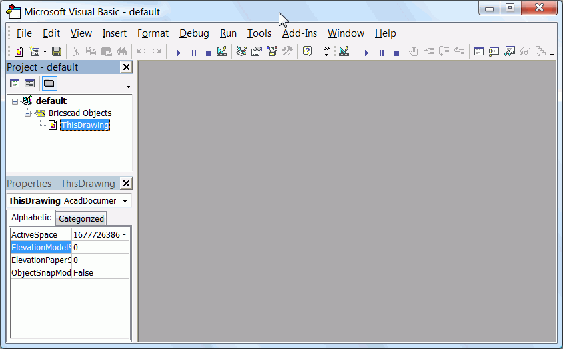Image resolution: width=563 pixels, height=349 pixels.
Task: Click the Visual Basic Help icon
Action: tap(308, 51)
